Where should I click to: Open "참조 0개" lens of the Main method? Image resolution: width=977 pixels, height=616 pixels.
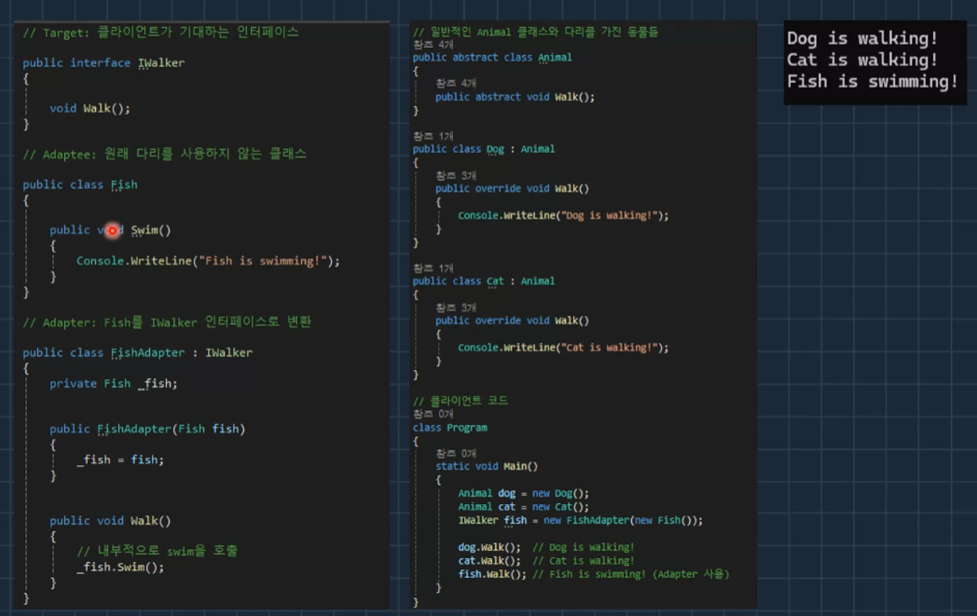pos(456,454)
